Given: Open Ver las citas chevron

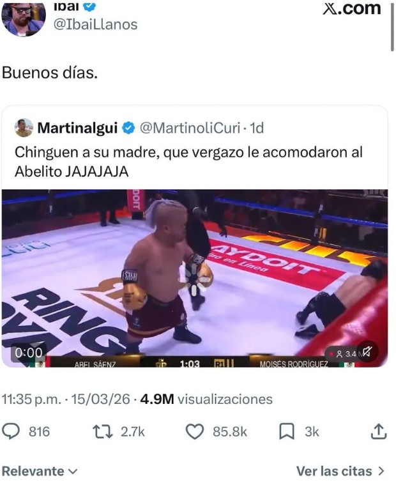Looking at the screenshot, I should click(340, 471).
